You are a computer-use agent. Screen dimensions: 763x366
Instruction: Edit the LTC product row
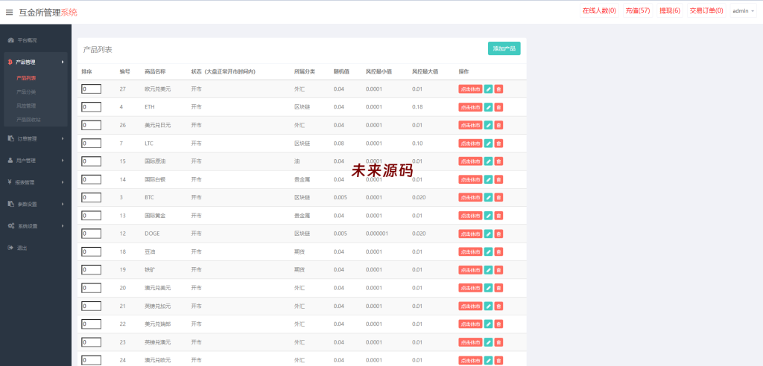pyautogui.click(x=489, y=144)
